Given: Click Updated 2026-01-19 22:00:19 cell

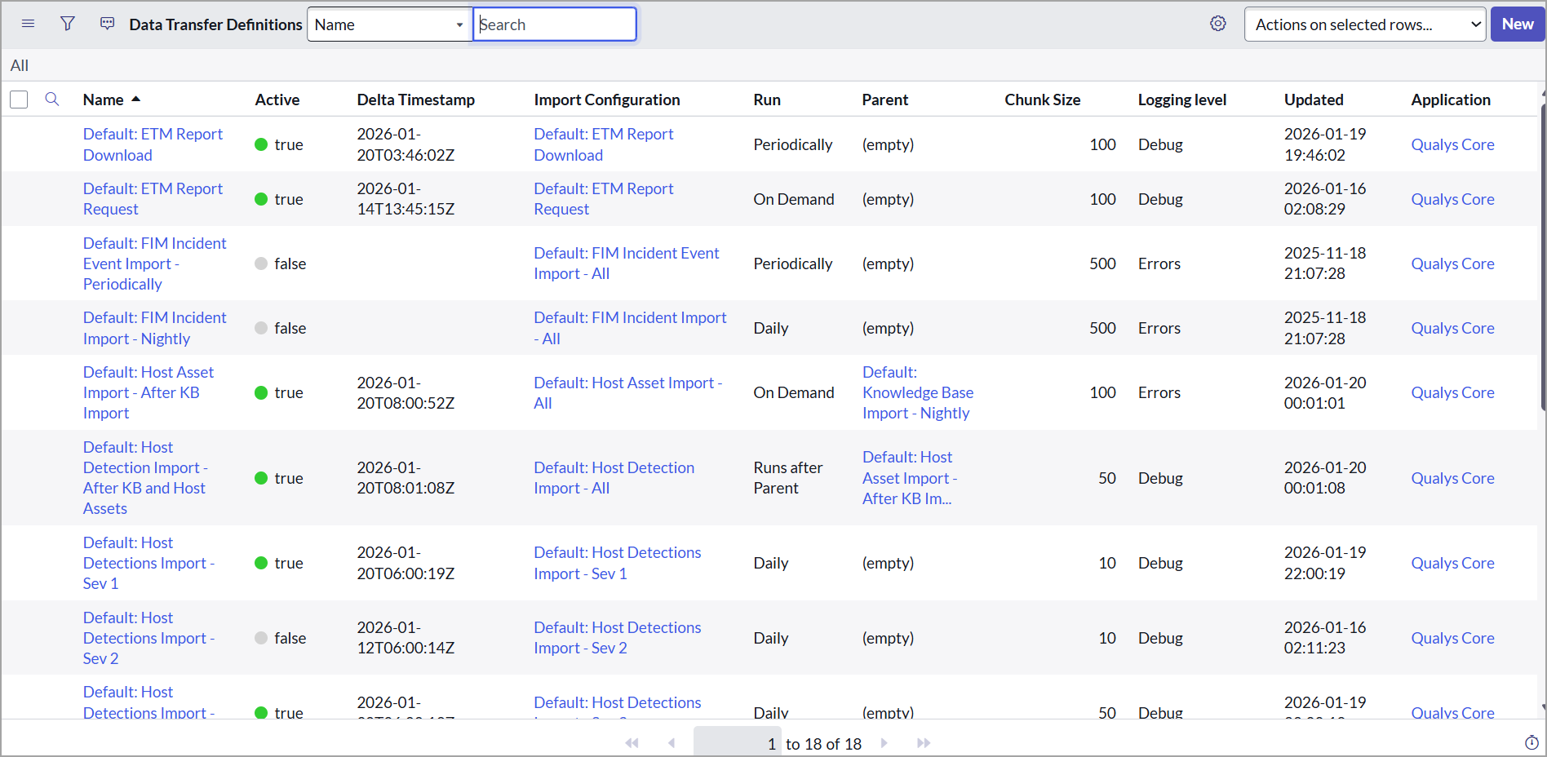Looking at the screenshot, I should tap(1325, 563).
